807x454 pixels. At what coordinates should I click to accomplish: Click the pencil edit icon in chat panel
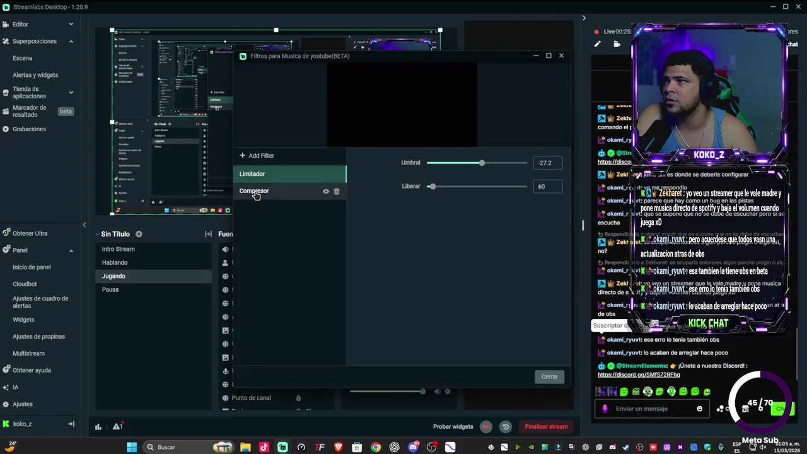[598, 44]
